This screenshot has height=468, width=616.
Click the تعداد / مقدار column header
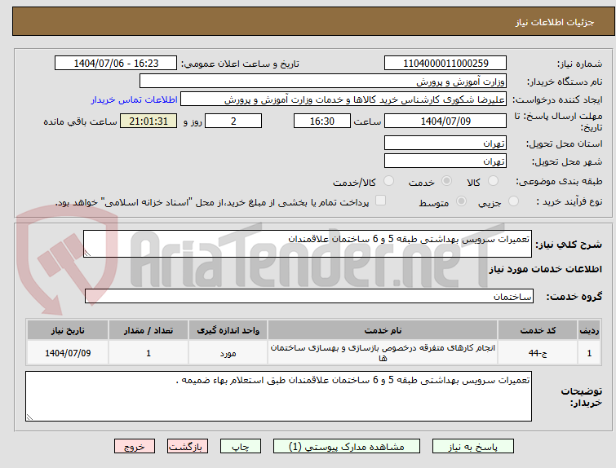tap(148, 330)
